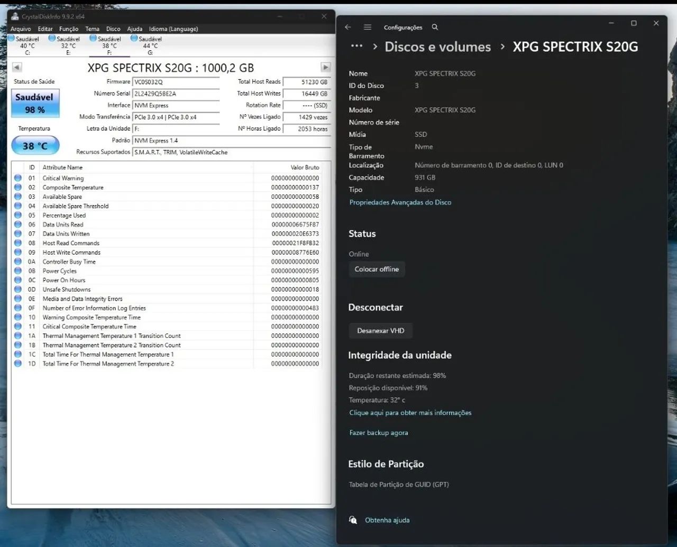Click the previous disk arrow in CrystalDiskInfo
Screen dimensions: 677x547
coord(17,67)
